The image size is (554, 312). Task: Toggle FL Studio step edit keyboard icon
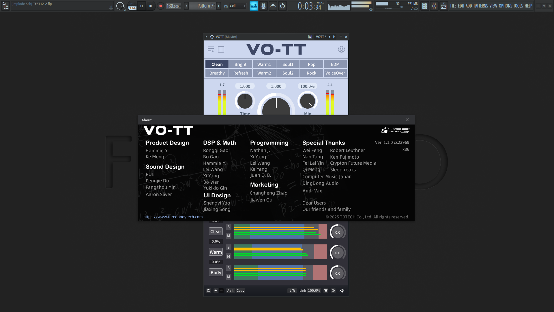[x=254, y=6]
